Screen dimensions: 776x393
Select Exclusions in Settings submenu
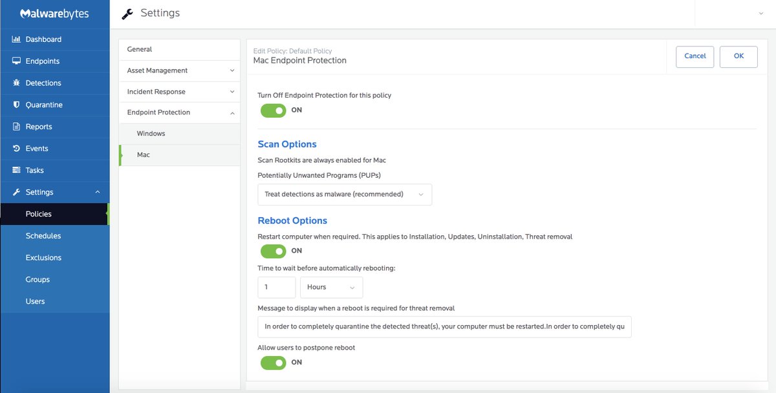(x=55, y=258)
